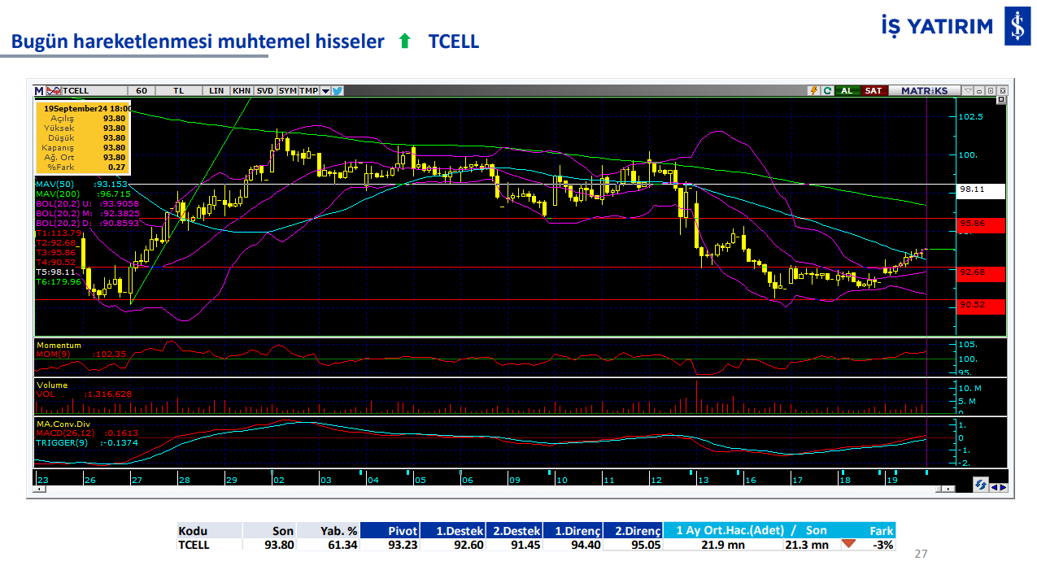Click the M menu icon in chart toolbar
Viewport: 1037px width, 570px height.
pos(39,90)
